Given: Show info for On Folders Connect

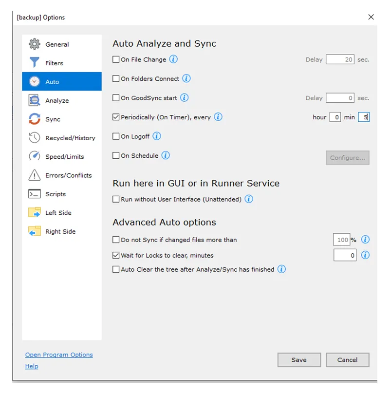Looking at the screenshot, I should [x=186, y=78].
